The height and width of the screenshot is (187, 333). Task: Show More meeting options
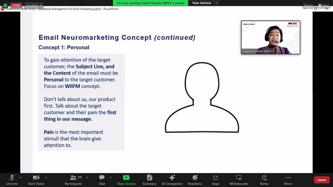288,180
